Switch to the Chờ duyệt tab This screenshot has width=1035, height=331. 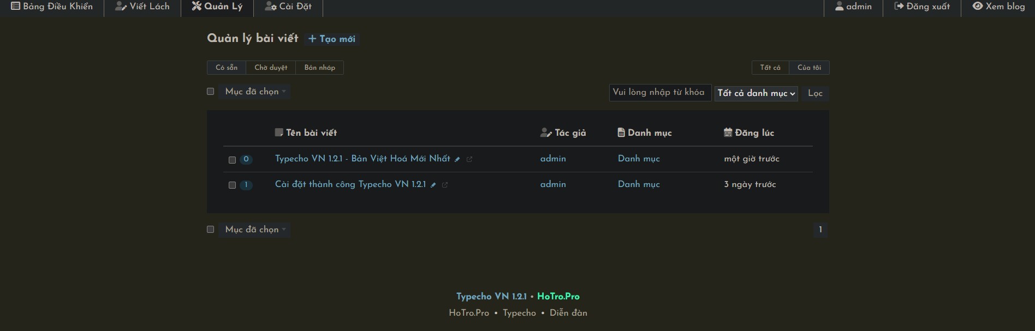[271, 68]
